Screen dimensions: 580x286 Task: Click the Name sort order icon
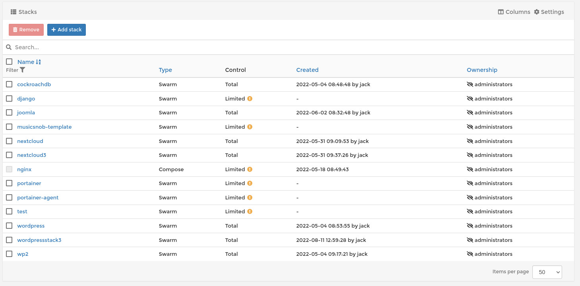pyautogui.click(x=39, y=62)
